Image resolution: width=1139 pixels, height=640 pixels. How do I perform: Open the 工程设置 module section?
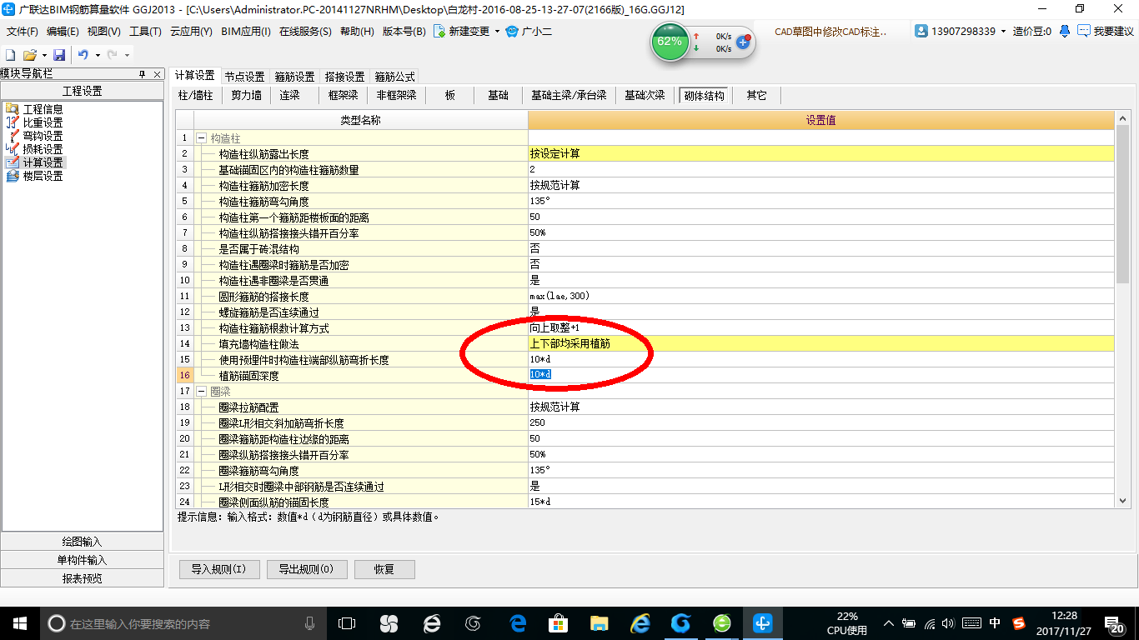pyautogui.click(x=83, y=91)
